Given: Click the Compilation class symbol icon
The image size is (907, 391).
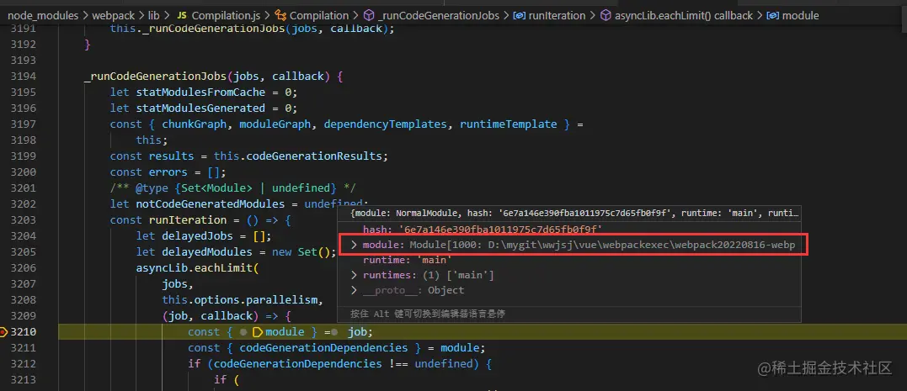Looking at the screenshot, I should pyautogui.click(x=281, y=16).
